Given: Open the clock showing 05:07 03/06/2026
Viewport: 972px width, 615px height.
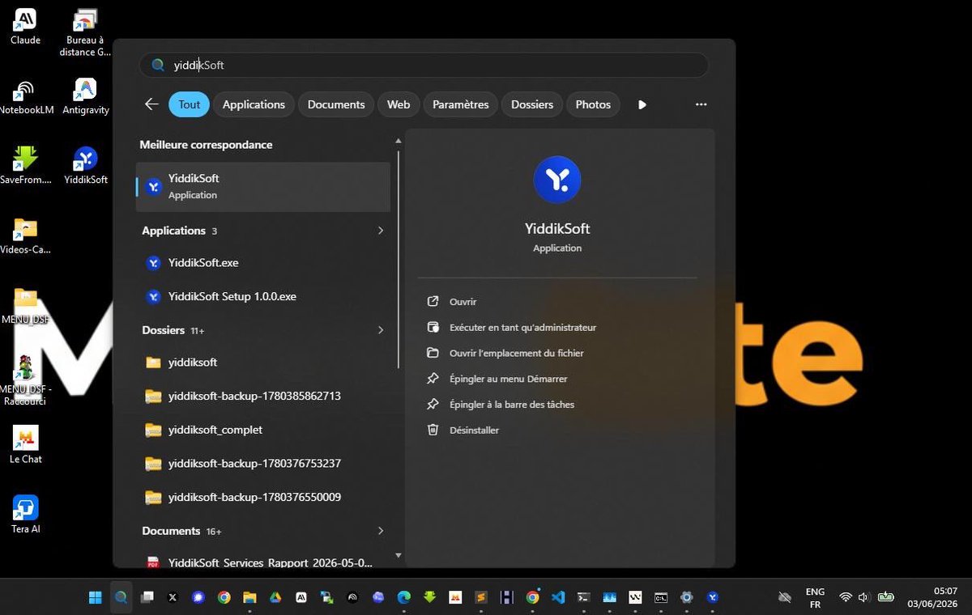Looking at the screenshot, I should [934, 597].
